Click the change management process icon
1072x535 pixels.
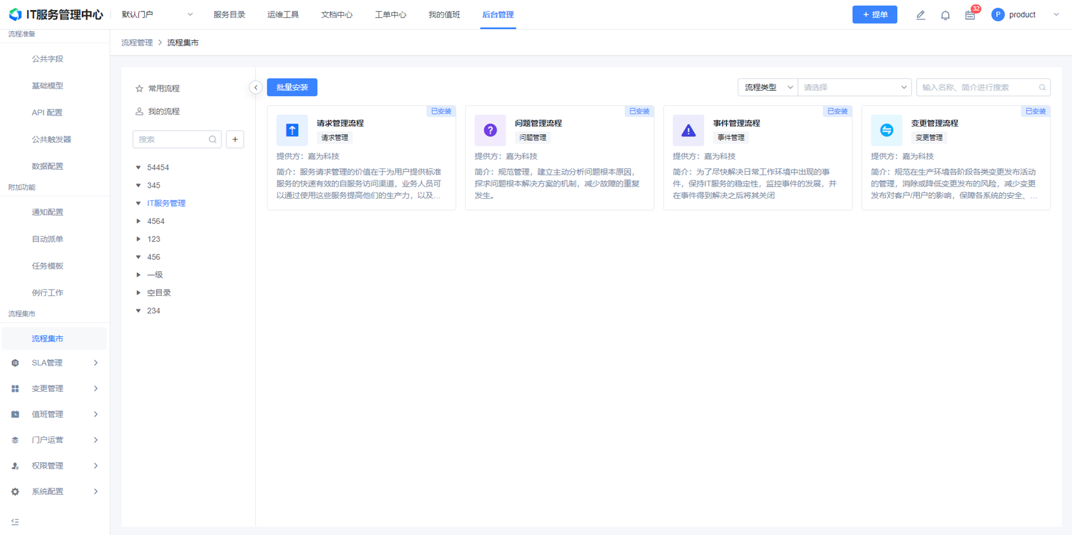pyautogui.click(x=886, y=131)
